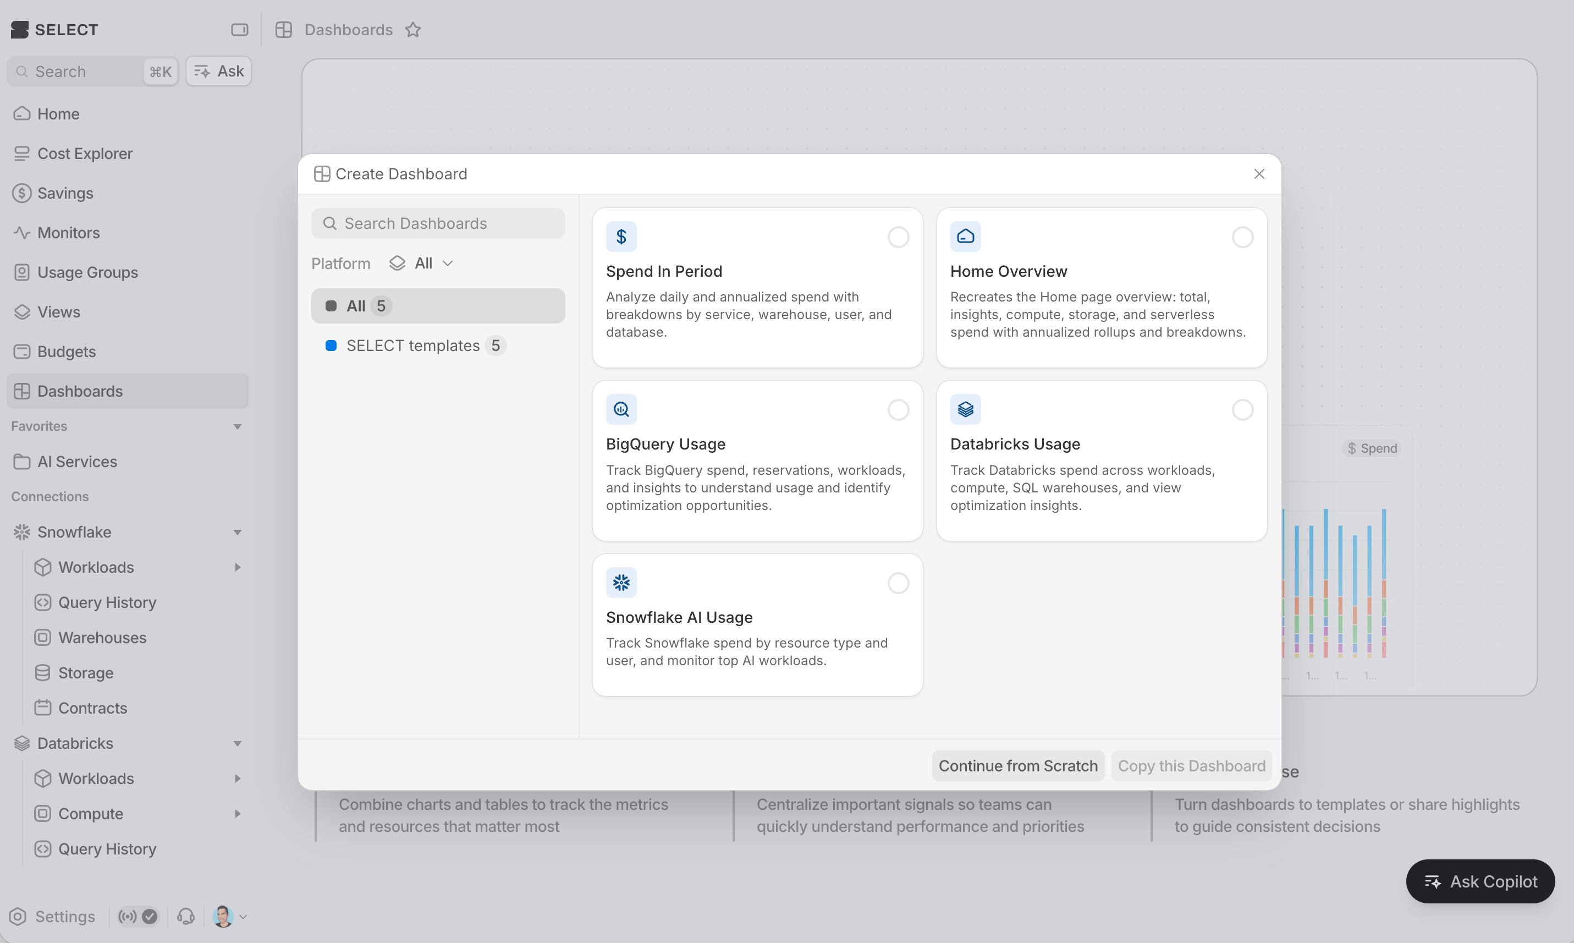Click the Budgets icon in sidebar
This screenshot has height=943, width=1574.
click(22, 352)
